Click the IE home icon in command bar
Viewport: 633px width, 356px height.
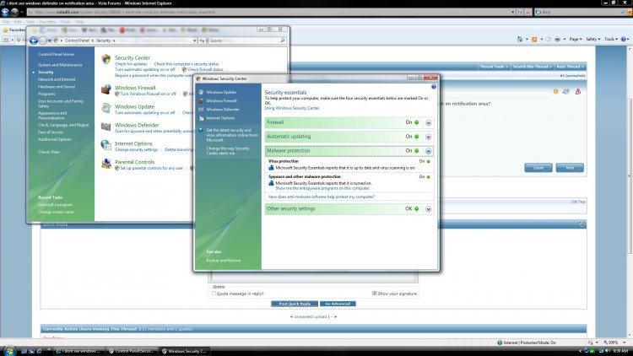pos(520,39)
